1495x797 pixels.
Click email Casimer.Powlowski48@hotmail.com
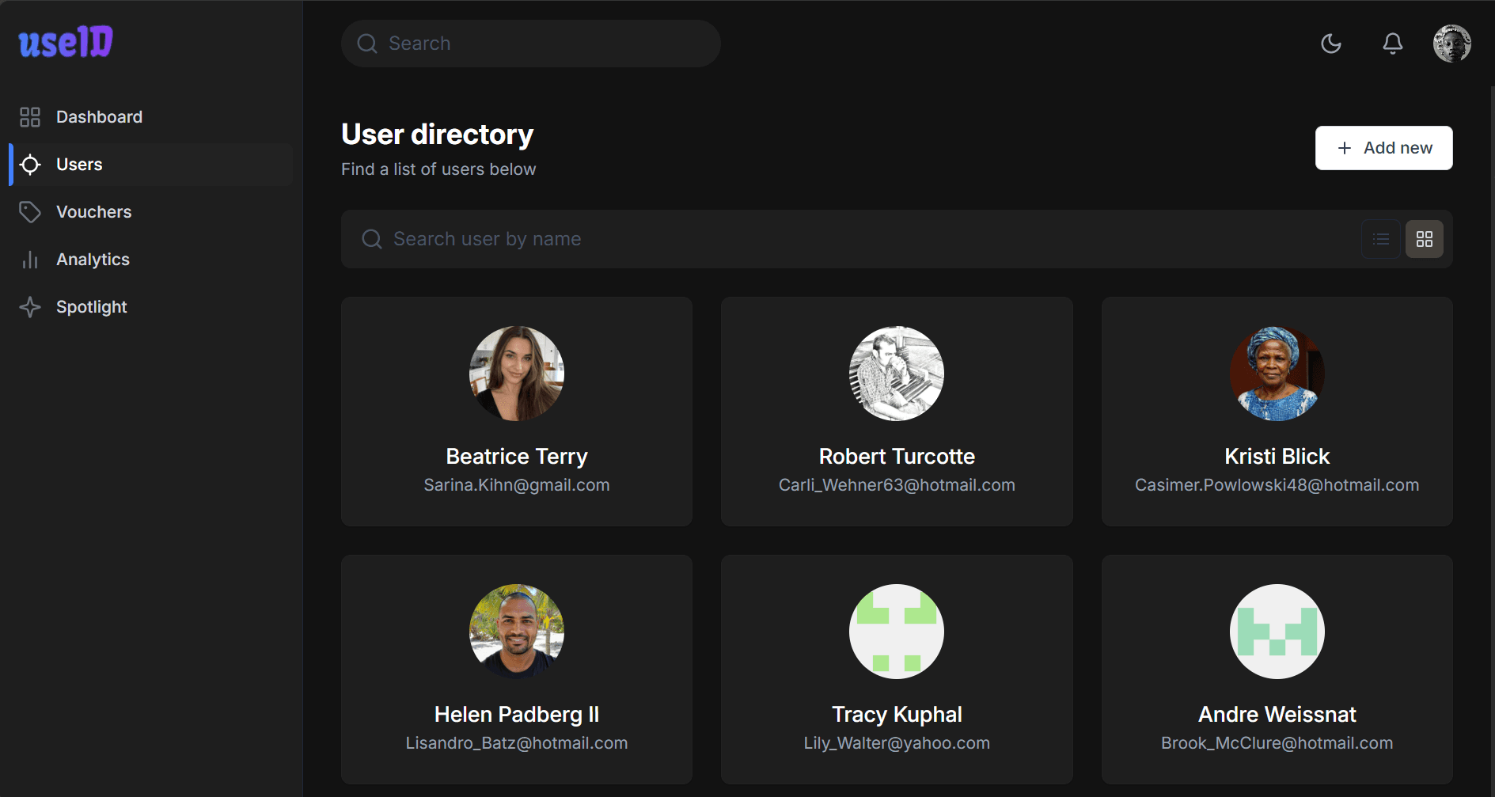tap(1277, 485)
